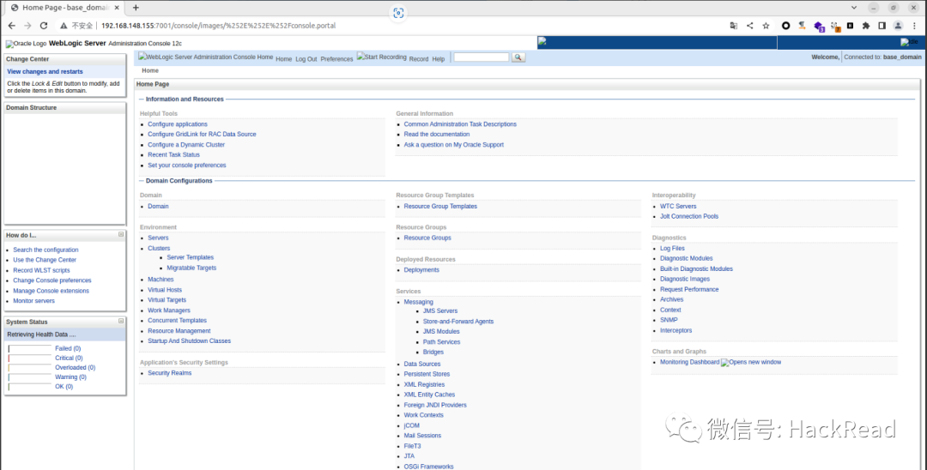Click Record WLST scripts help link

41,270
